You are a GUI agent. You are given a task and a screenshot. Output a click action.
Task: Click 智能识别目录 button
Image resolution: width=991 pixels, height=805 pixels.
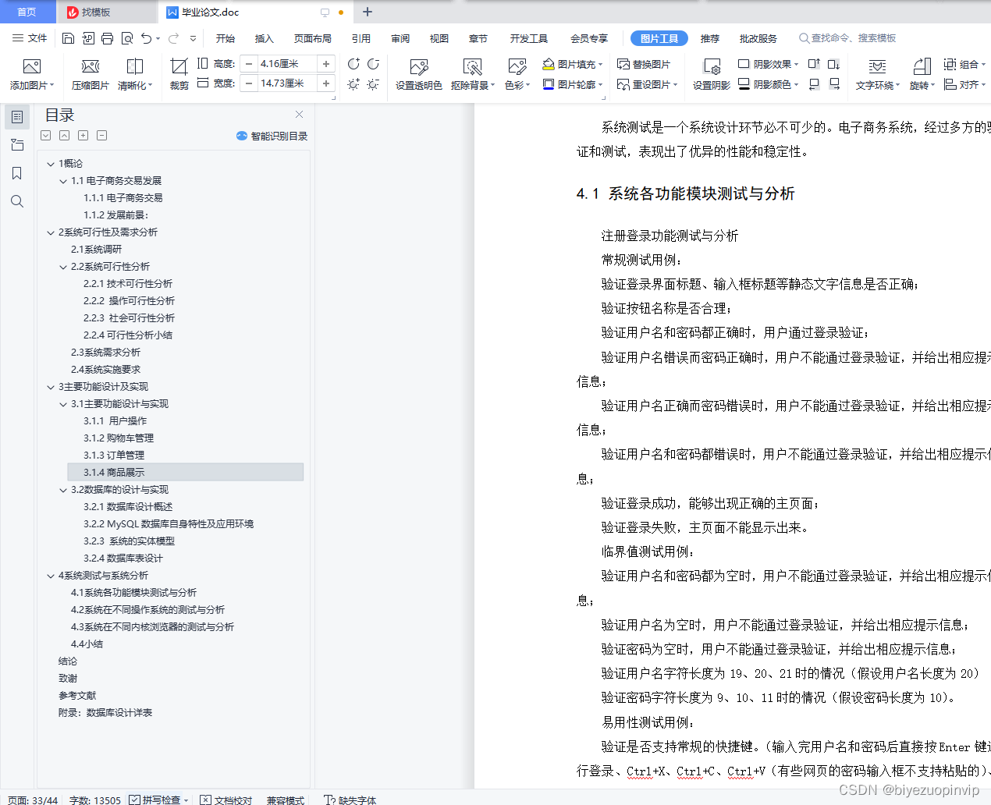tap(272, 136)
